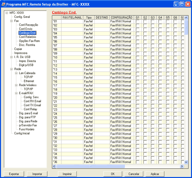
Task: Select Copiar in the tree
Action: (x=18, y=49)
